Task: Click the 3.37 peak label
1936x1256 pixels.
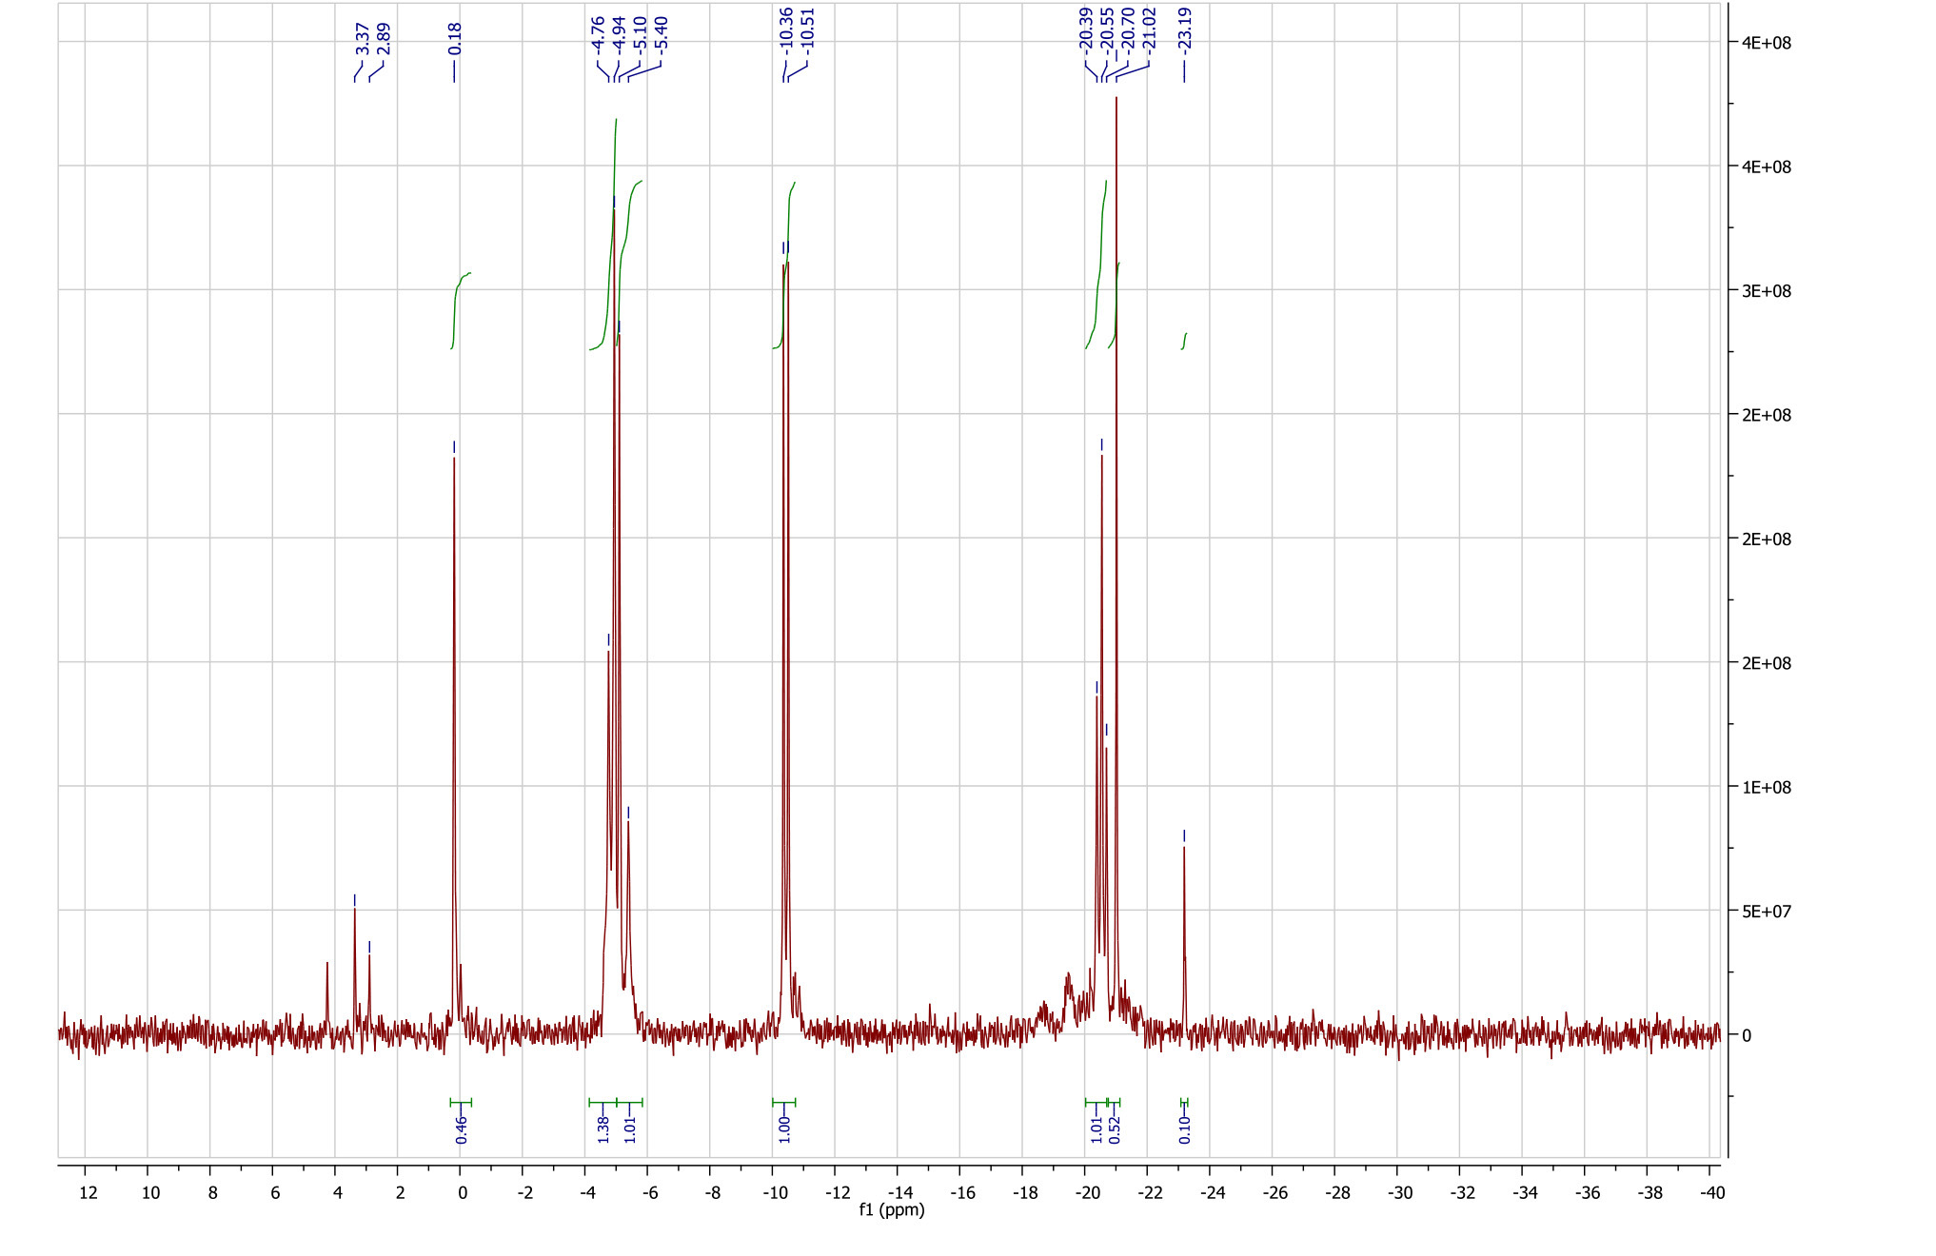Action: (x=362, y=38)
